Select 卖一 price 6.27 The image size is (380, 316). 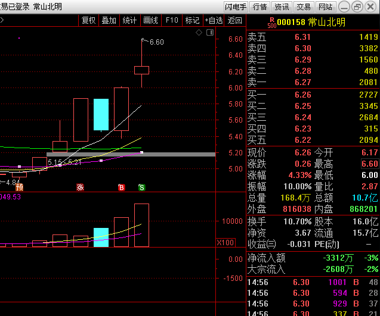pos(302,83)
